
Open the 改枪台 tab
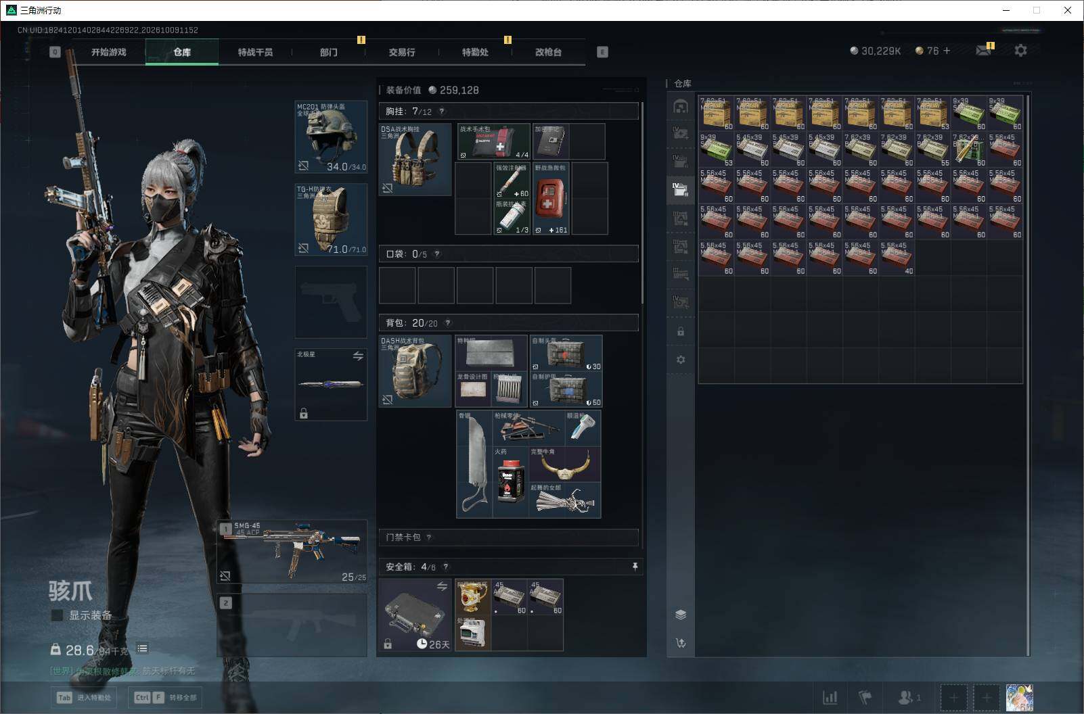tap(548, 52)
